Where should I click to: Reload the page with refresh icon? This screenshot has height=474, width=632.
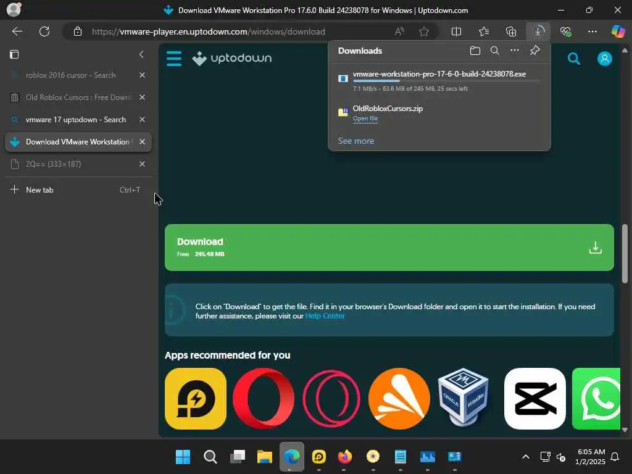coord(44,31)
